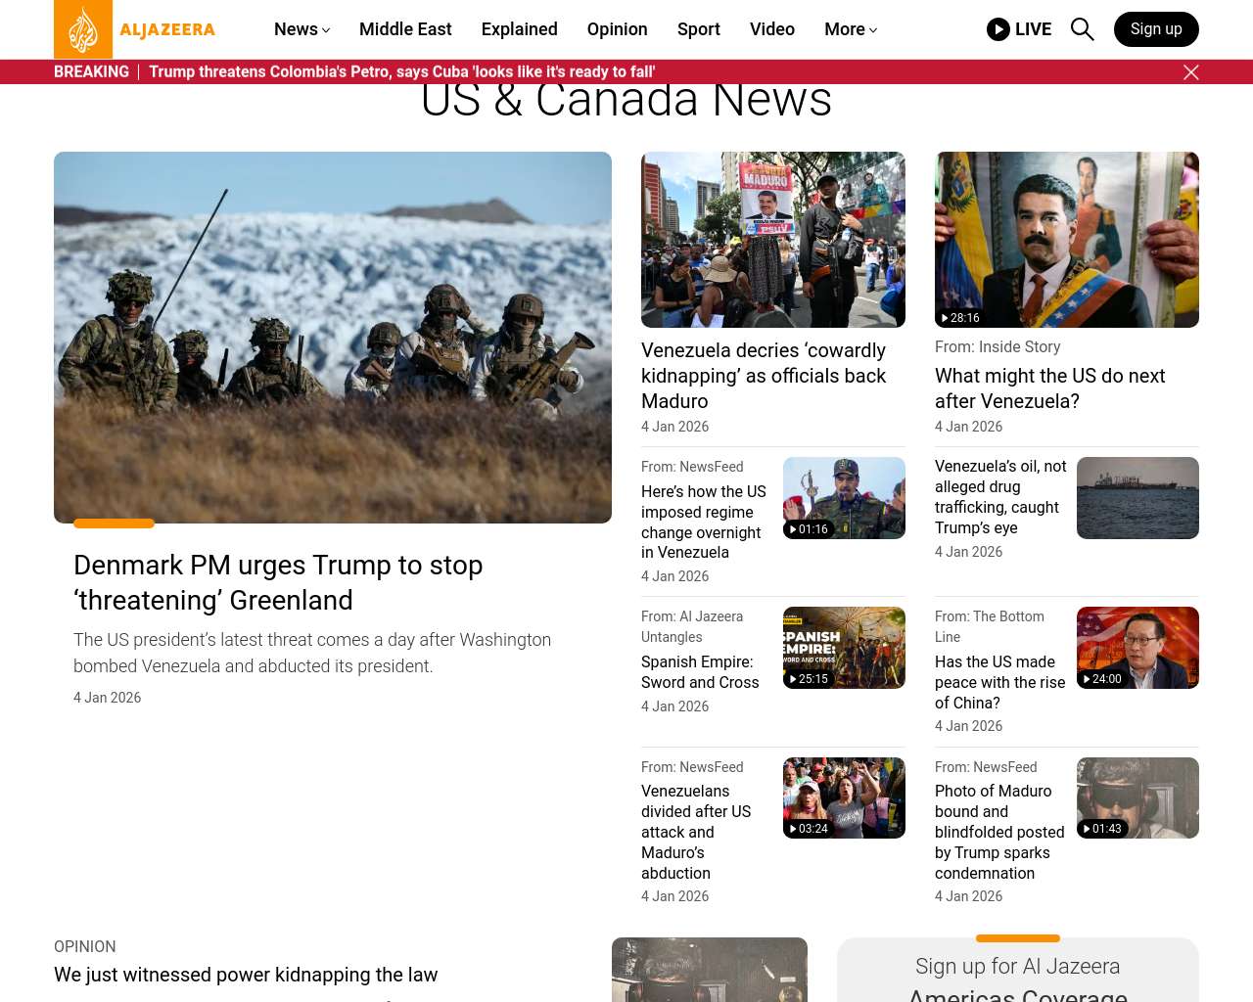Open Venezuela decries cowardly kidnapping article
Viewport: 1253px width, 1002px height.
pyautogui.click(x=764, y=376)
